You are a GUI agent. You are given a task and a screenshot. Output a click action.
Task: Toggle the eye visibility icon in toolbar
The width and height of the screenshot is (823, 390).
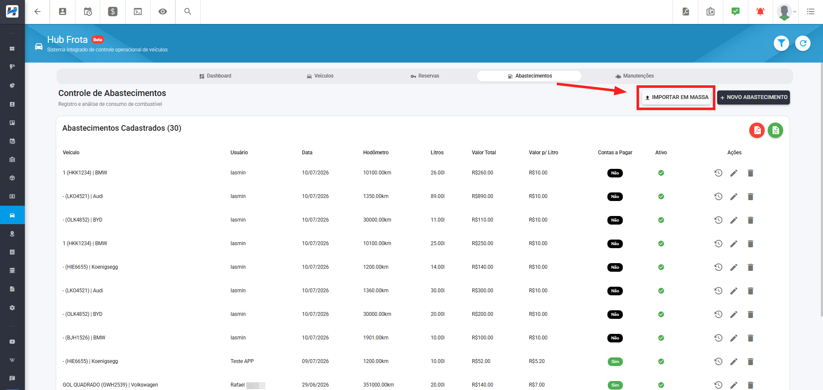coord(162,12)
